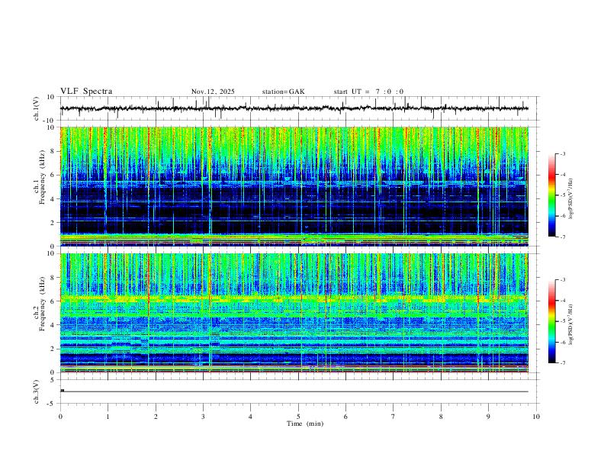Click the ch.2 spectrogram plot
Screen dimensions: 604x467
coord(294,313)
